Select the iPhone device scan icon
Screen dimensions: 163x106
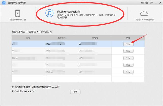tap(18, 13)
